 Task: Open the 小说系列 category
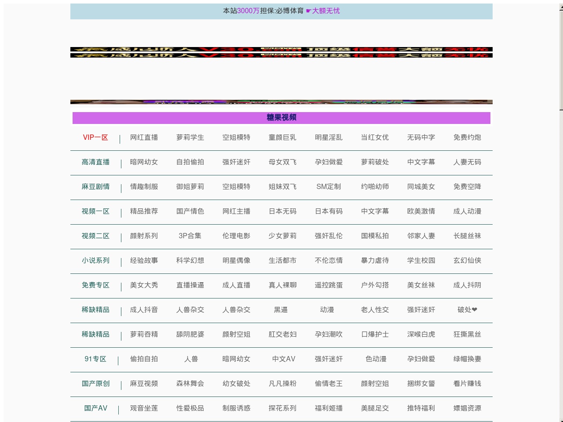95,261
